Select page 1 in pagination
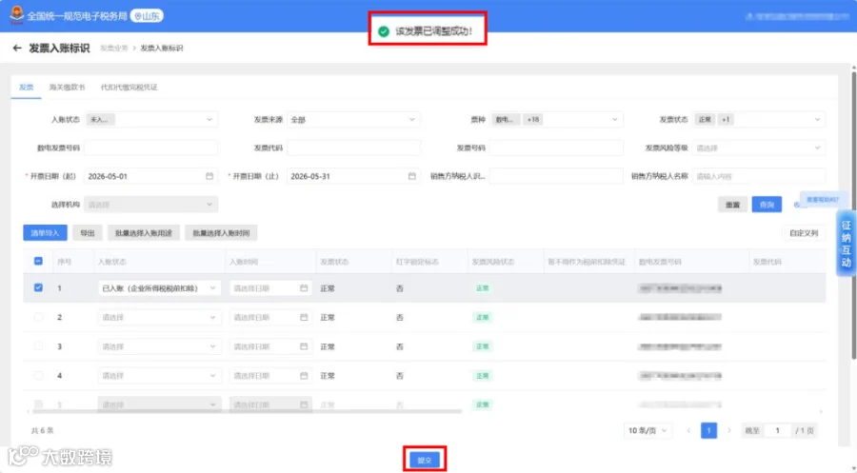The width and height of the screenshot is (857, 473). 708,430
